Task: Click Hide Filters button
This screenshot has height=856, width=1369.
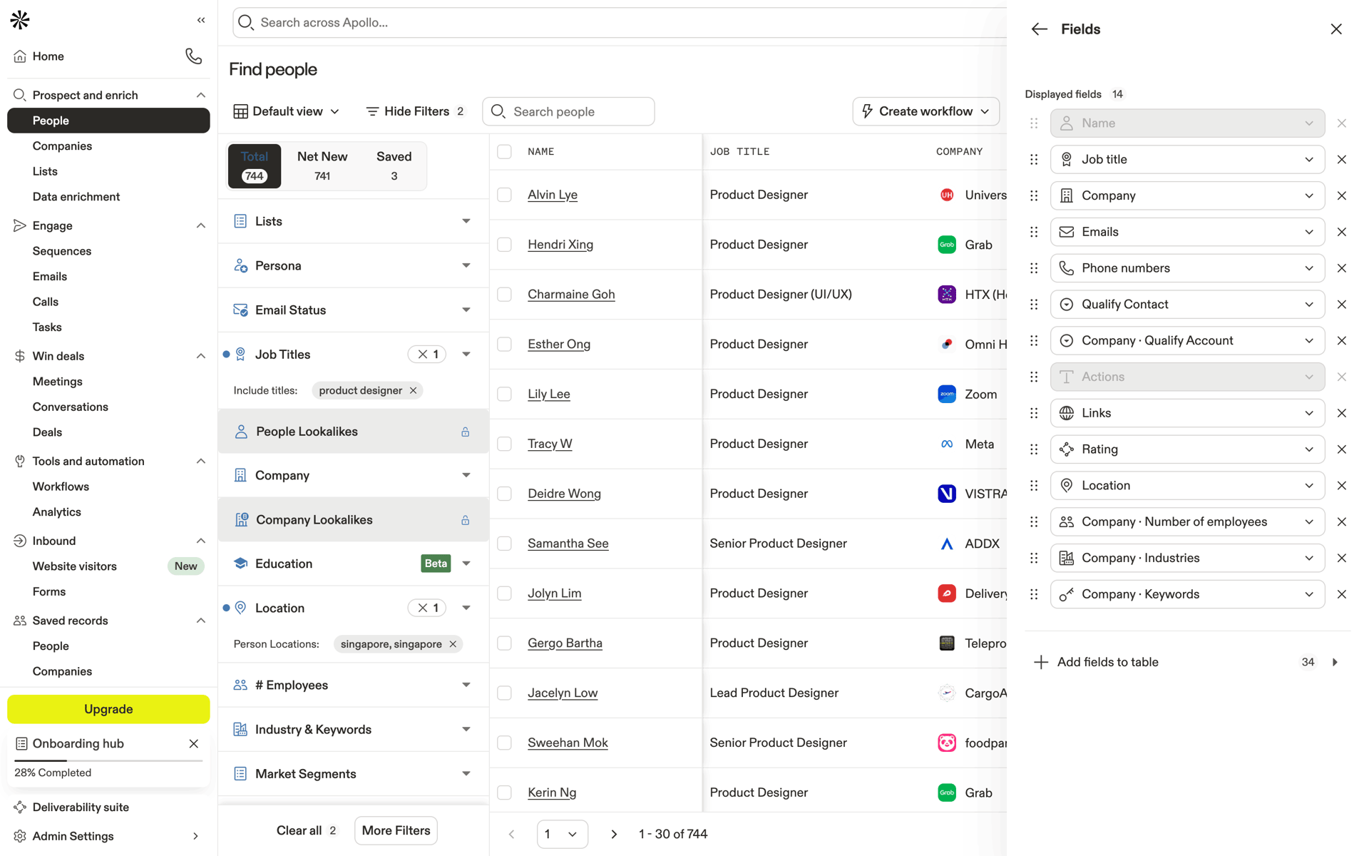Action: click(x=416, y=111)
